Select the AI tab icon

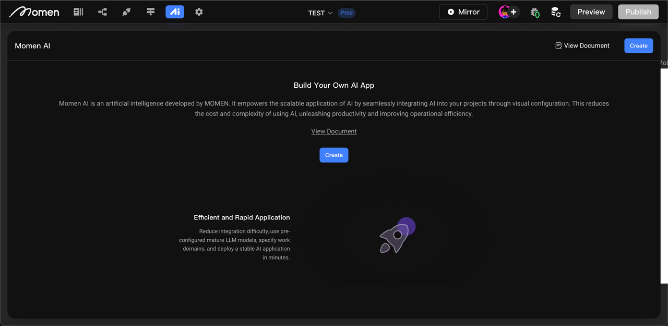[x=175, y=11]
